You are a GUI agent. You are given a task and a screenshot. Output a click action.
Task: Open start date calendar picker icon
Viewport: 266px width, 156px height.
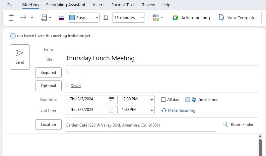(111, 100)
